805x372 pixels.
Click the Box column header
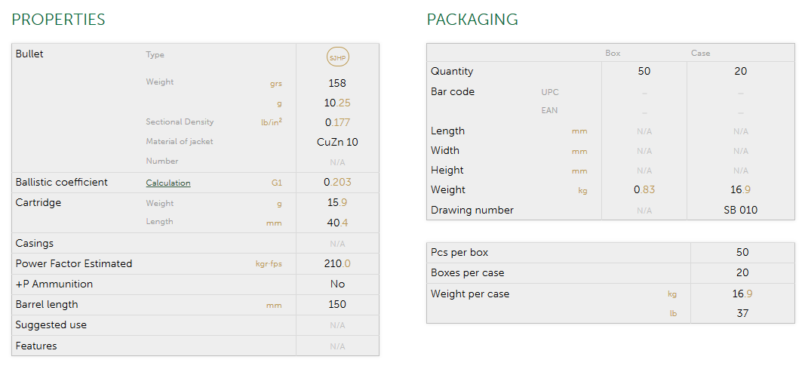click(613, 54)
